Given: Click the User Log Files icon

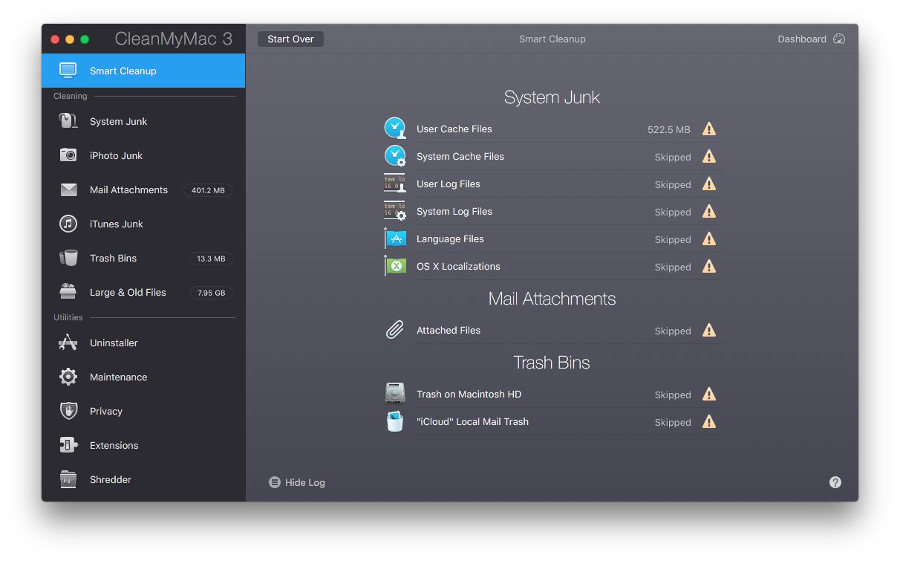Looking at the screenshot, I should pyautogui.click(x=395, y=184).
